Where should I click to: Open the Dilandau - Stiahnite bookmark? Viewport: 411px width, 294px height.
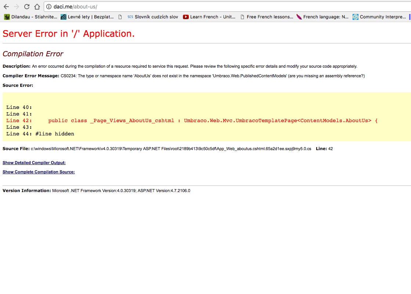click(30, 17)
